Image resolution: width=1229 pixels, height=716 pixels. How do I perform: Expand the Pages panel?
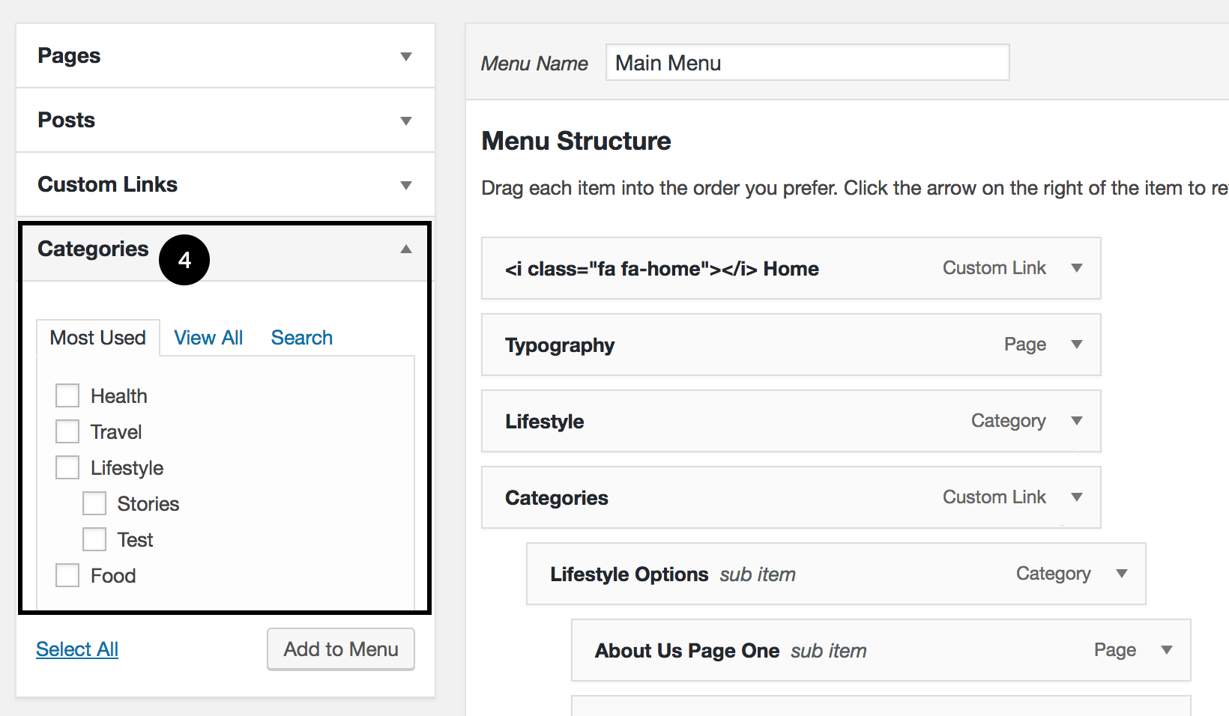coord(405,55)
